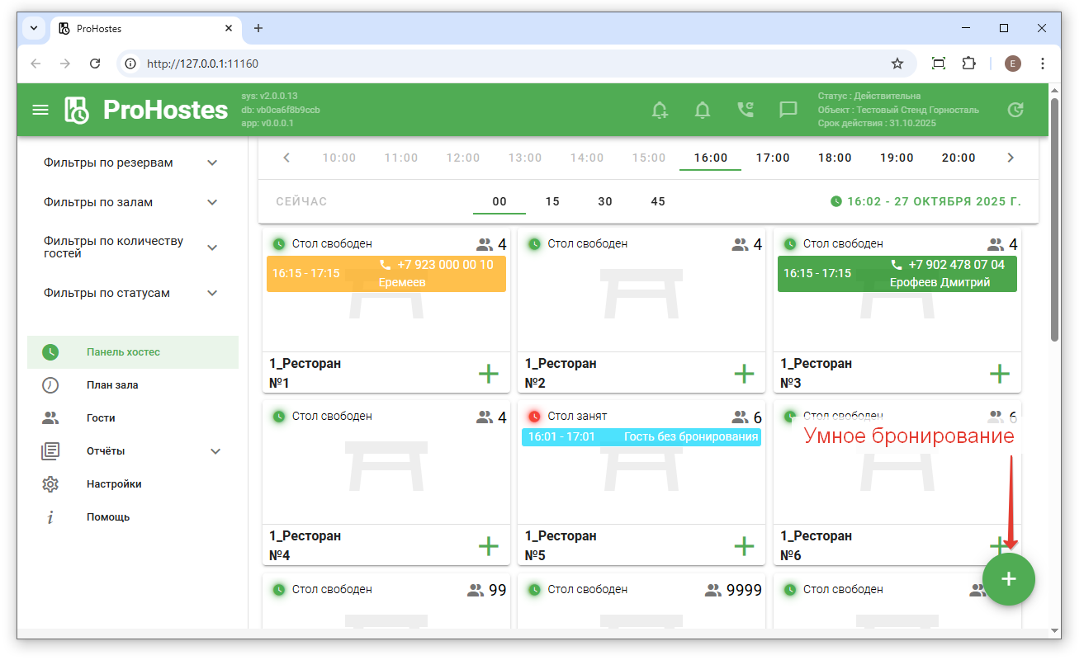
Task: Open the notifications bell icon
Action: click(703, 110)
